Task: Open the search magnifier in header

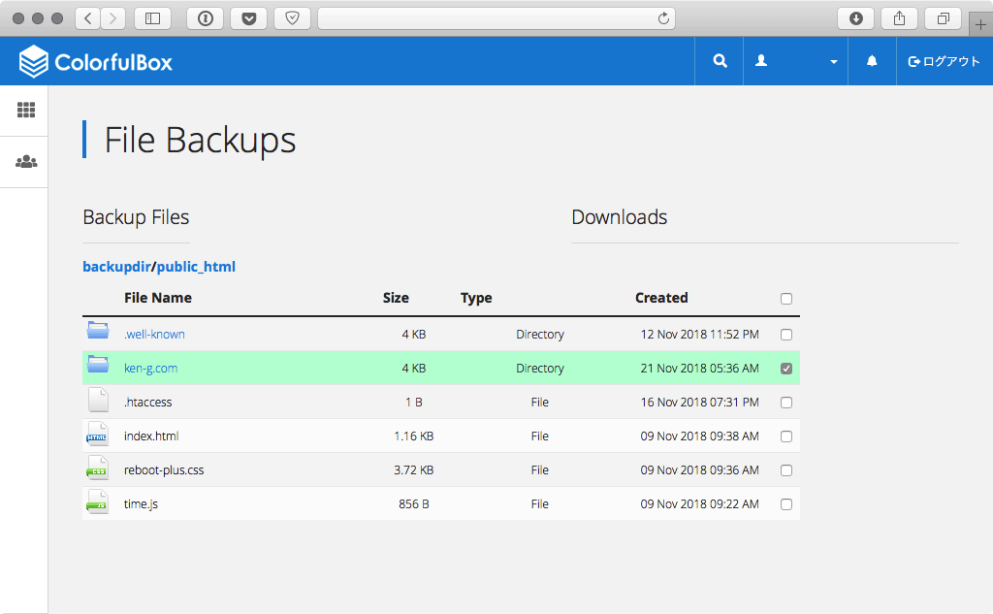Action: pos(720,61)
